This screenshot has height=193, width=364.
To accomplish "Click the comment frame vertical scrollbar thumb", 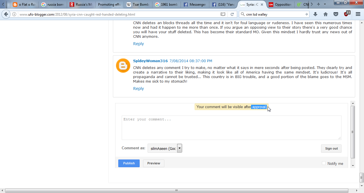I will pos(353,132).
